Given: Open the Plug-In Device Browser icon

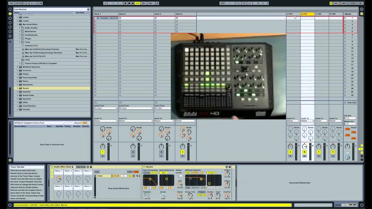Looking at the screenshot, I should pos(10,18).
